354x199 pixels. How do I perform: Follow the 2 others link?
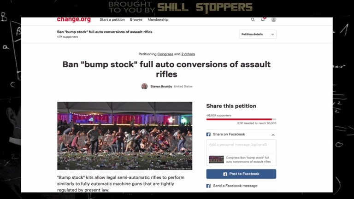188,54
